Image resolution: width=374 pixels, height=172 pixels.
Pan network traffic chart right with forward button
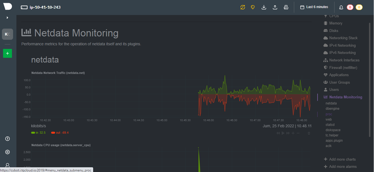click(x=288, y=133)
